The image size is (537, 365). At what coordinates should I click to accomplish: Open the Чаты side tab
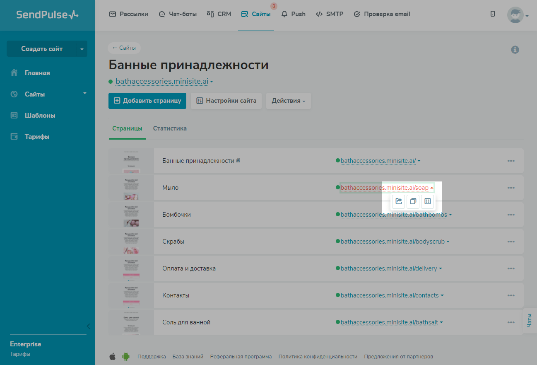[x=530, y=321]
